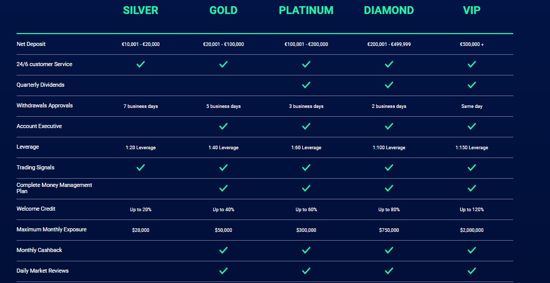This screenshot has width=550, height=283.
Task: Click the Platinum Complete Money Management Plan checkmark
Action: click(x=306, y=188)
